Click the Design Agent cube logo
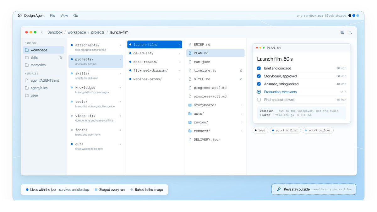Viewport: 377px width, 212px height. (20, 16)
